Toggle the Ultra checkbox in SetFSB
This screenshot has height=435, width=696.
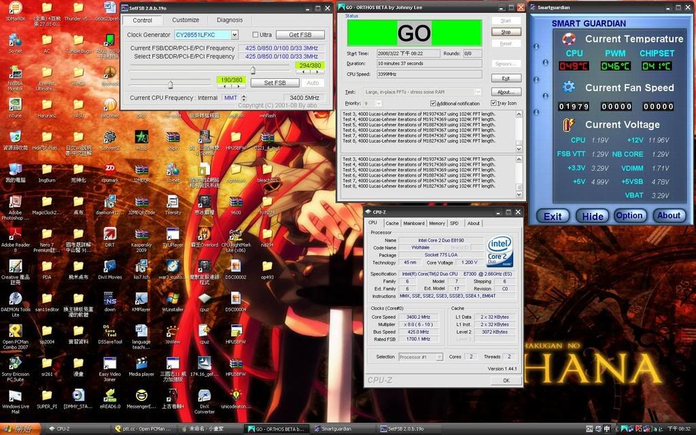256,34
